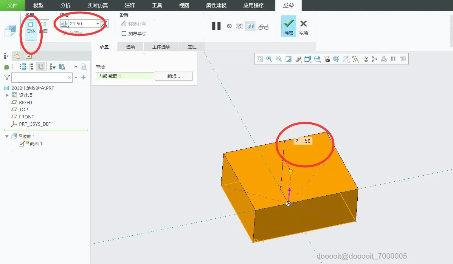Switch to the 柔性建模 ribbon tab
The height and width of the screenshot is (264, 453).
coord(216,5)
